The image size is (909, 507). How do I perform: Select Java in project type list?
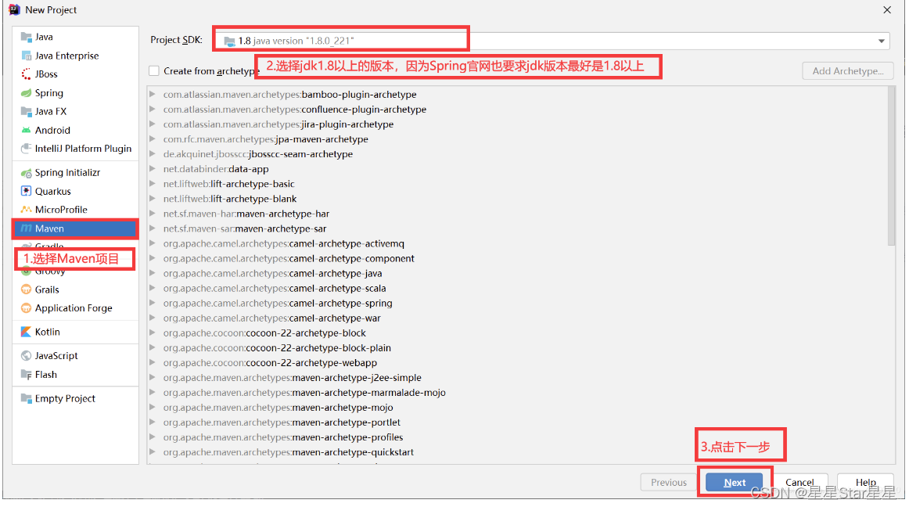[75, 37]
